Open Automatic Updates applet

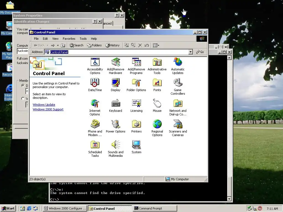point(178,66)
